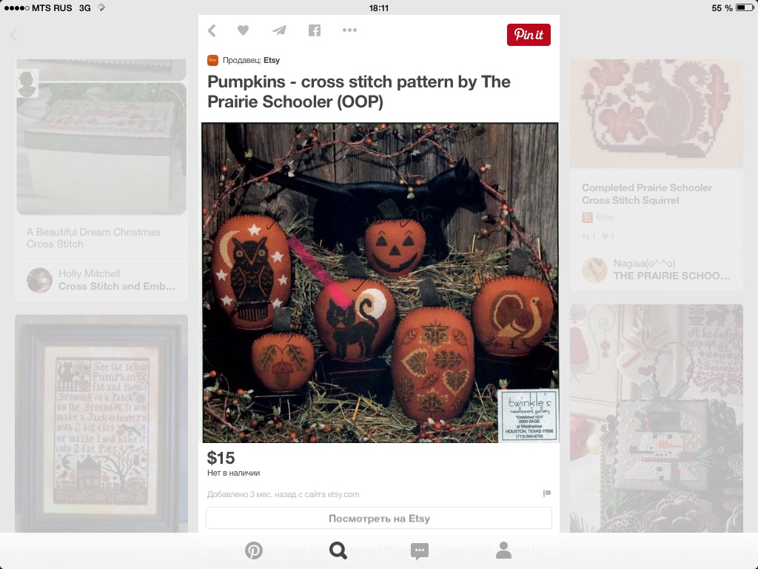Open messages speech bubble tab
The width and height of the screenshot is (758, 569).
point(419,550)
